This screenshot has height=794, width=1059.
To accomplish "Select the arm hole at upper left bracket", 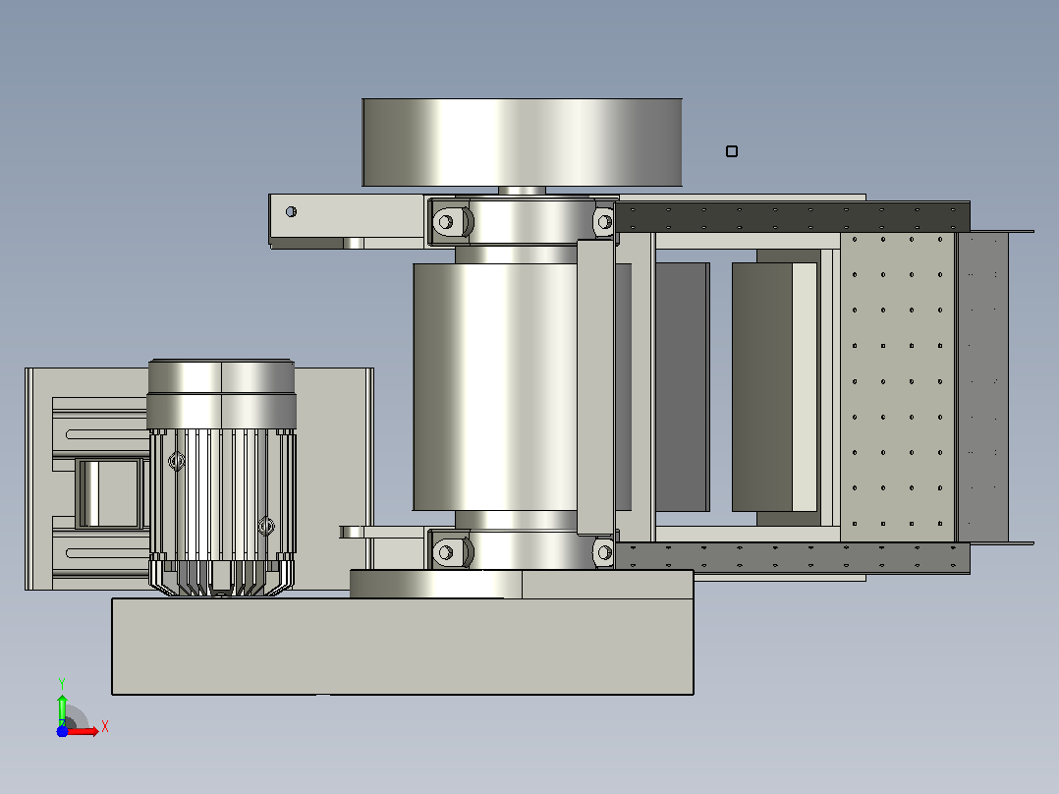I will [x=291, y=211].
